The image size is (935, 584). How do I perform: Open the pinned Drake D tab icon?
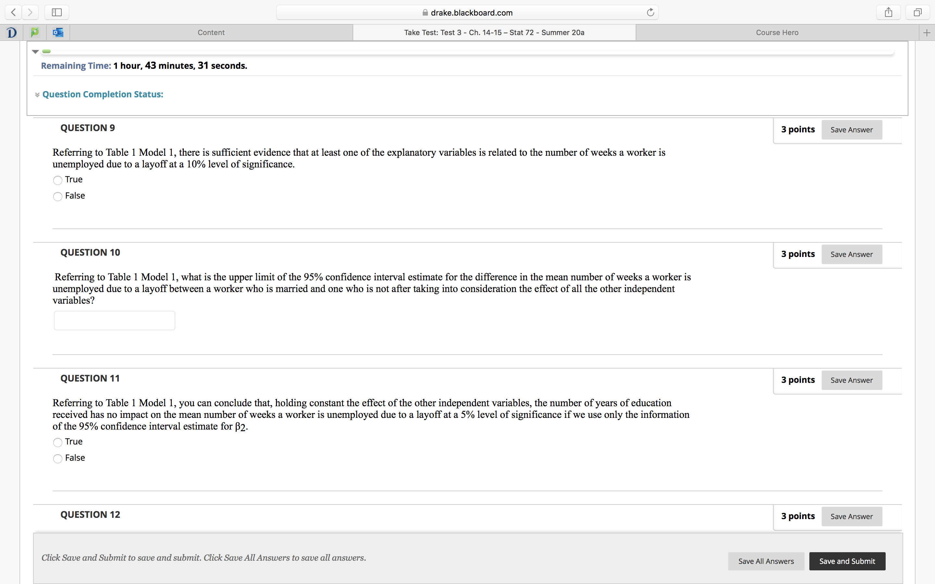coord(12,32)
